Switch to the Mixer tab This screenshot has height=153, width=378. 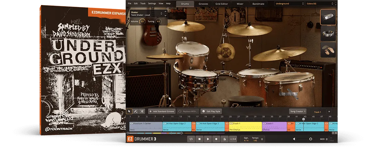[x=240, y=4]
